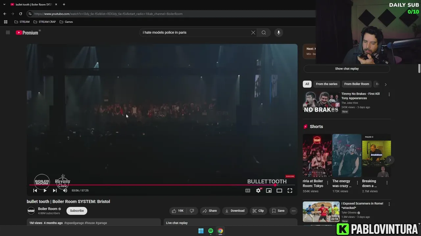Toggle closed captions on the player

pos(248,190)
